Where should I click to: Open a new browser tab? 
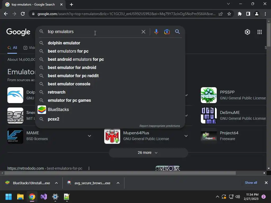[x=71, y=4]
